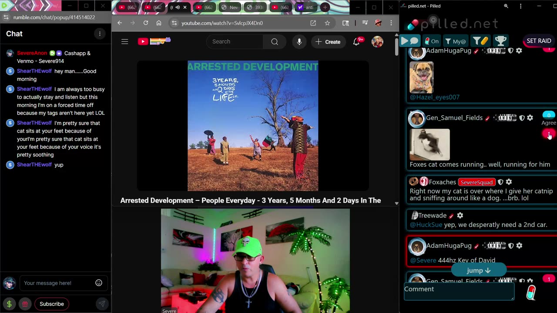Click the YouTube search magnifier button
The height and width of the screenshot is (313, 557).
coord(275,42)
